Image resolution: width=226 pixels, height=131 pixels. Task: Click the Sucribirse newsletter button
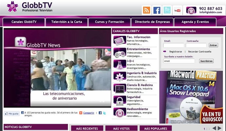[x=206, y=61]
